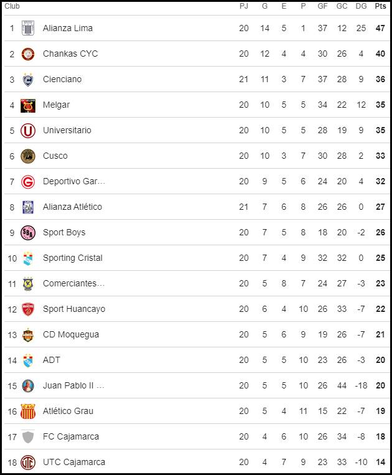The height and width of the screenshot is (475, 392).
Task: Select the DG column header
Action: (361, 6)
